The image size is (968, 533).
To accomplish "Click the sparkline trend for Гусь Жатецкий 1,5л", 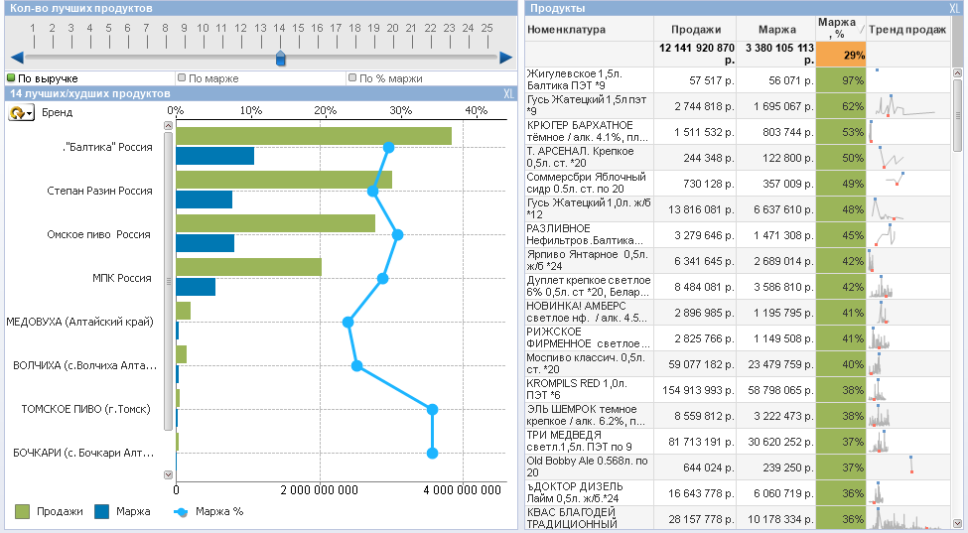I will pyautogui.click(x=904, y=106).
